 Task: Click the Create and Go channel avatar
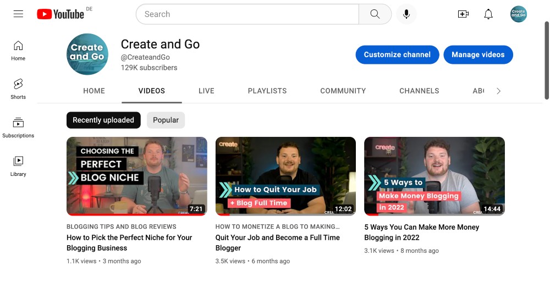point(87,54)
